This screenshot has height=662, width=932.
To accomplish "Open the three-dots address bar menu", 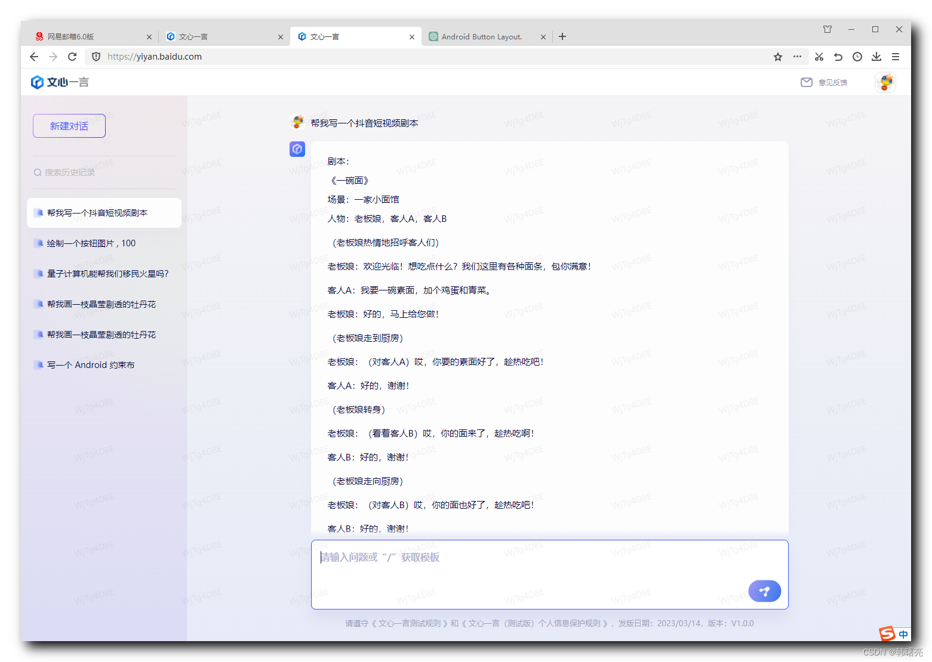I will tap(797, 57).
